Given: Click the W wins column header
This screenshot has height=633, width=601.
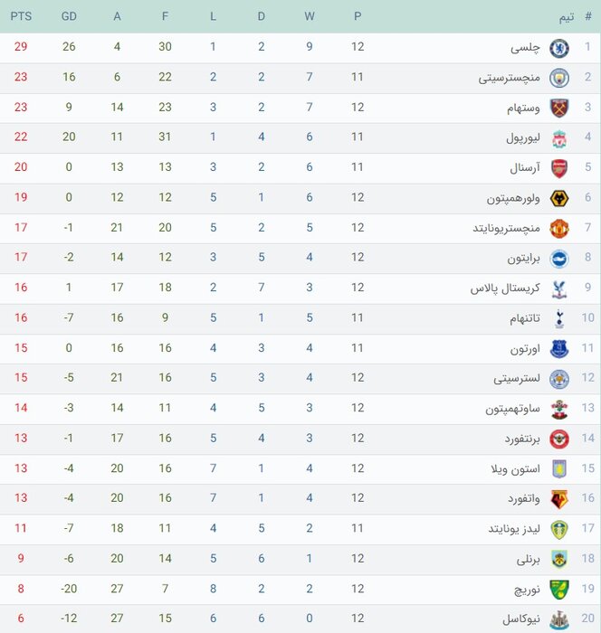Looking at the screenshot, I should pos(310,17).
